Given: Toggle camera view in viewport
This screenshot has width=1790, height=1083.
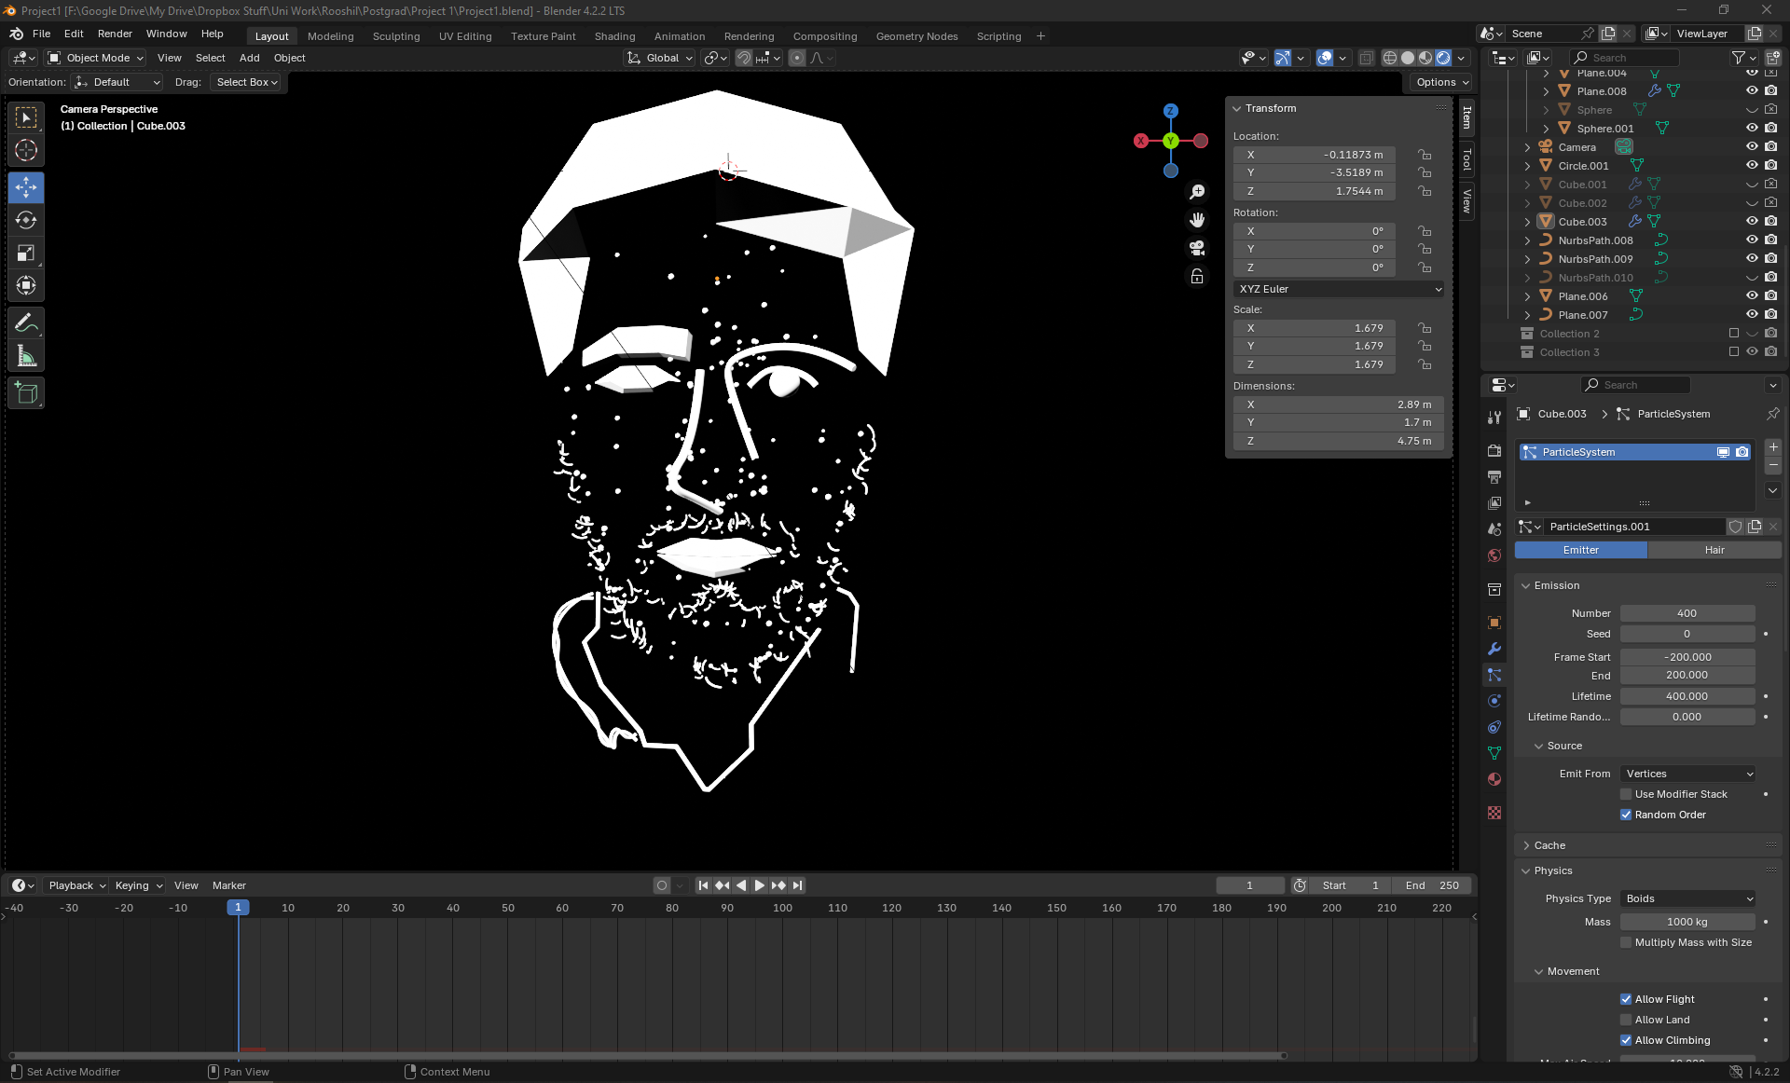Looking at the screenshot, I should point(1197,248).
